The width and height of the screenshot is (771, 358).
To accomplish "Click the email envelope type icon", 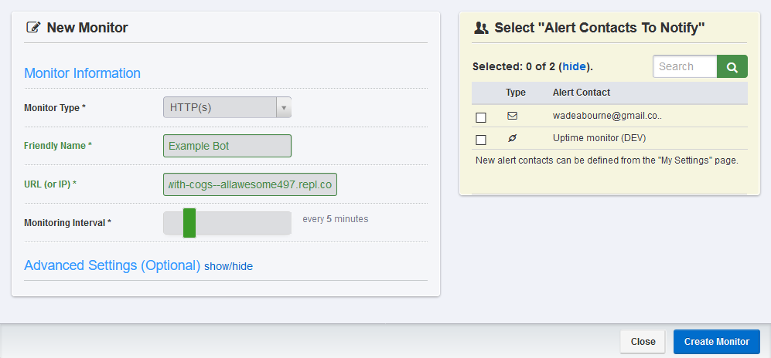I will click(x=512, y=116).
